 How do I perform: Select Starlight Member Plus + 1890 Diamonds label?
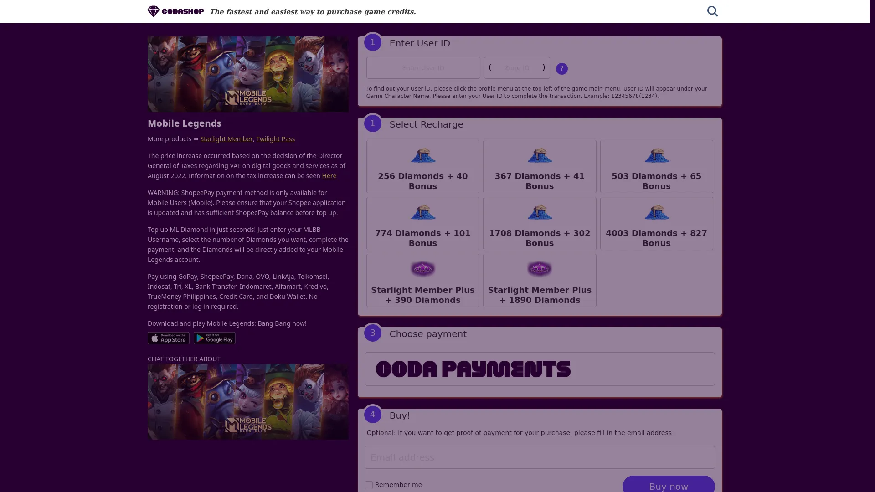click(540, 295)
